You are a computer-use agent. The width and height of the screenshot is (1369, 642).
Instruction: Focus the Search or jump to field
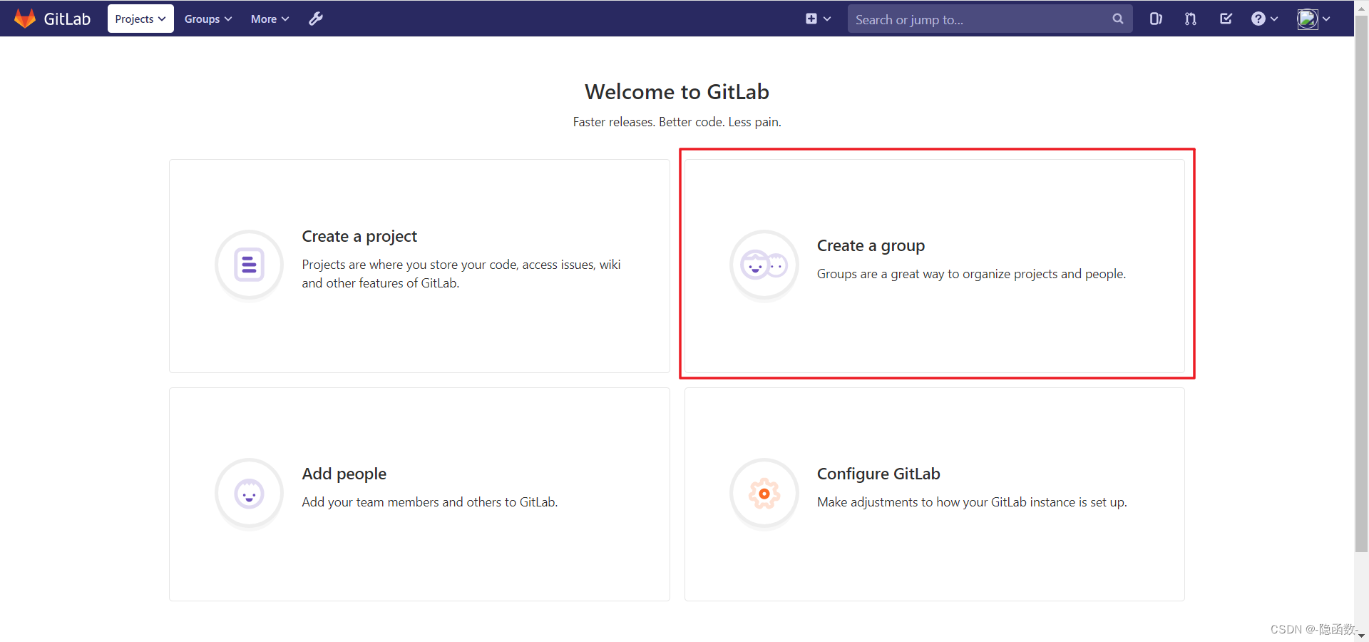click(990, 19)
